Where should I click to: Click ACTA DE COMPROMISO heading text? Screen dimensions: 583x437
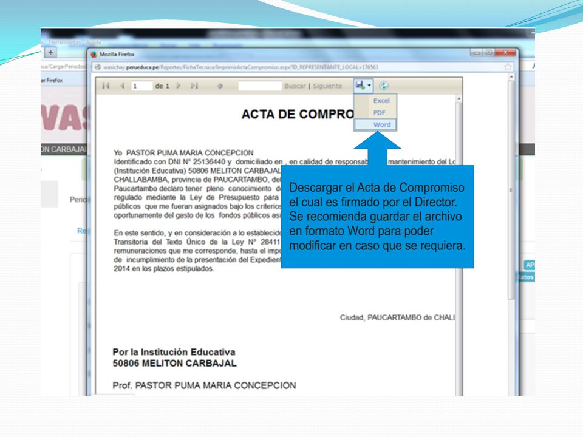point(298,114)
